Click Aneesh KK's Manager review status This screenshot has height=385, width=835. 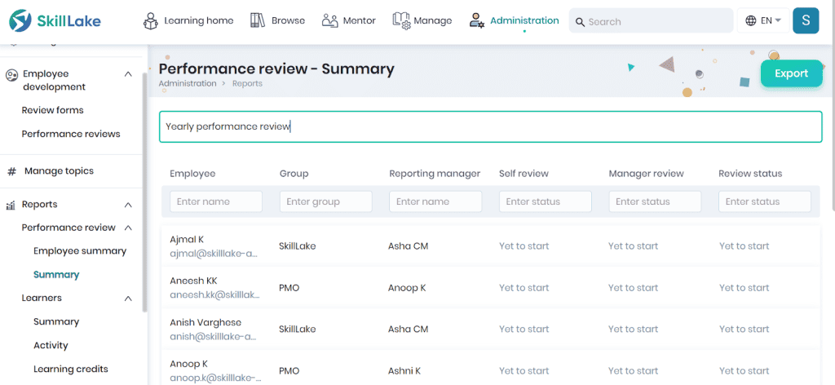tap(633, 288)
